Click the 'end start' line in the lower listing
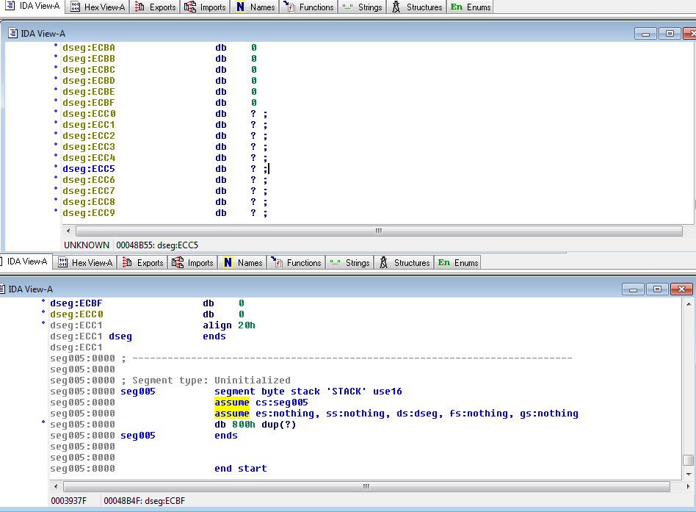This screenshot has width=696, height=512. pyautogui.click(x=240, y=469)
